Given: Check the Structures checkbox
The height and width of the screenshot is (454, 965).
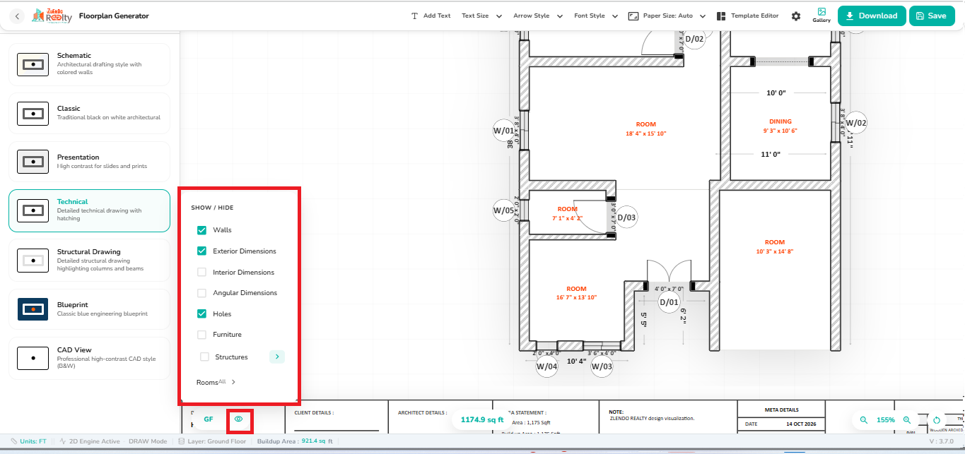Looking at the screenshot, I should [x=205, y=357].
